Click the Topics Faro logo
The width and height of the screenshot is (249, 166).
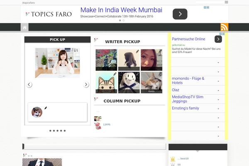[x=49, y=14]
